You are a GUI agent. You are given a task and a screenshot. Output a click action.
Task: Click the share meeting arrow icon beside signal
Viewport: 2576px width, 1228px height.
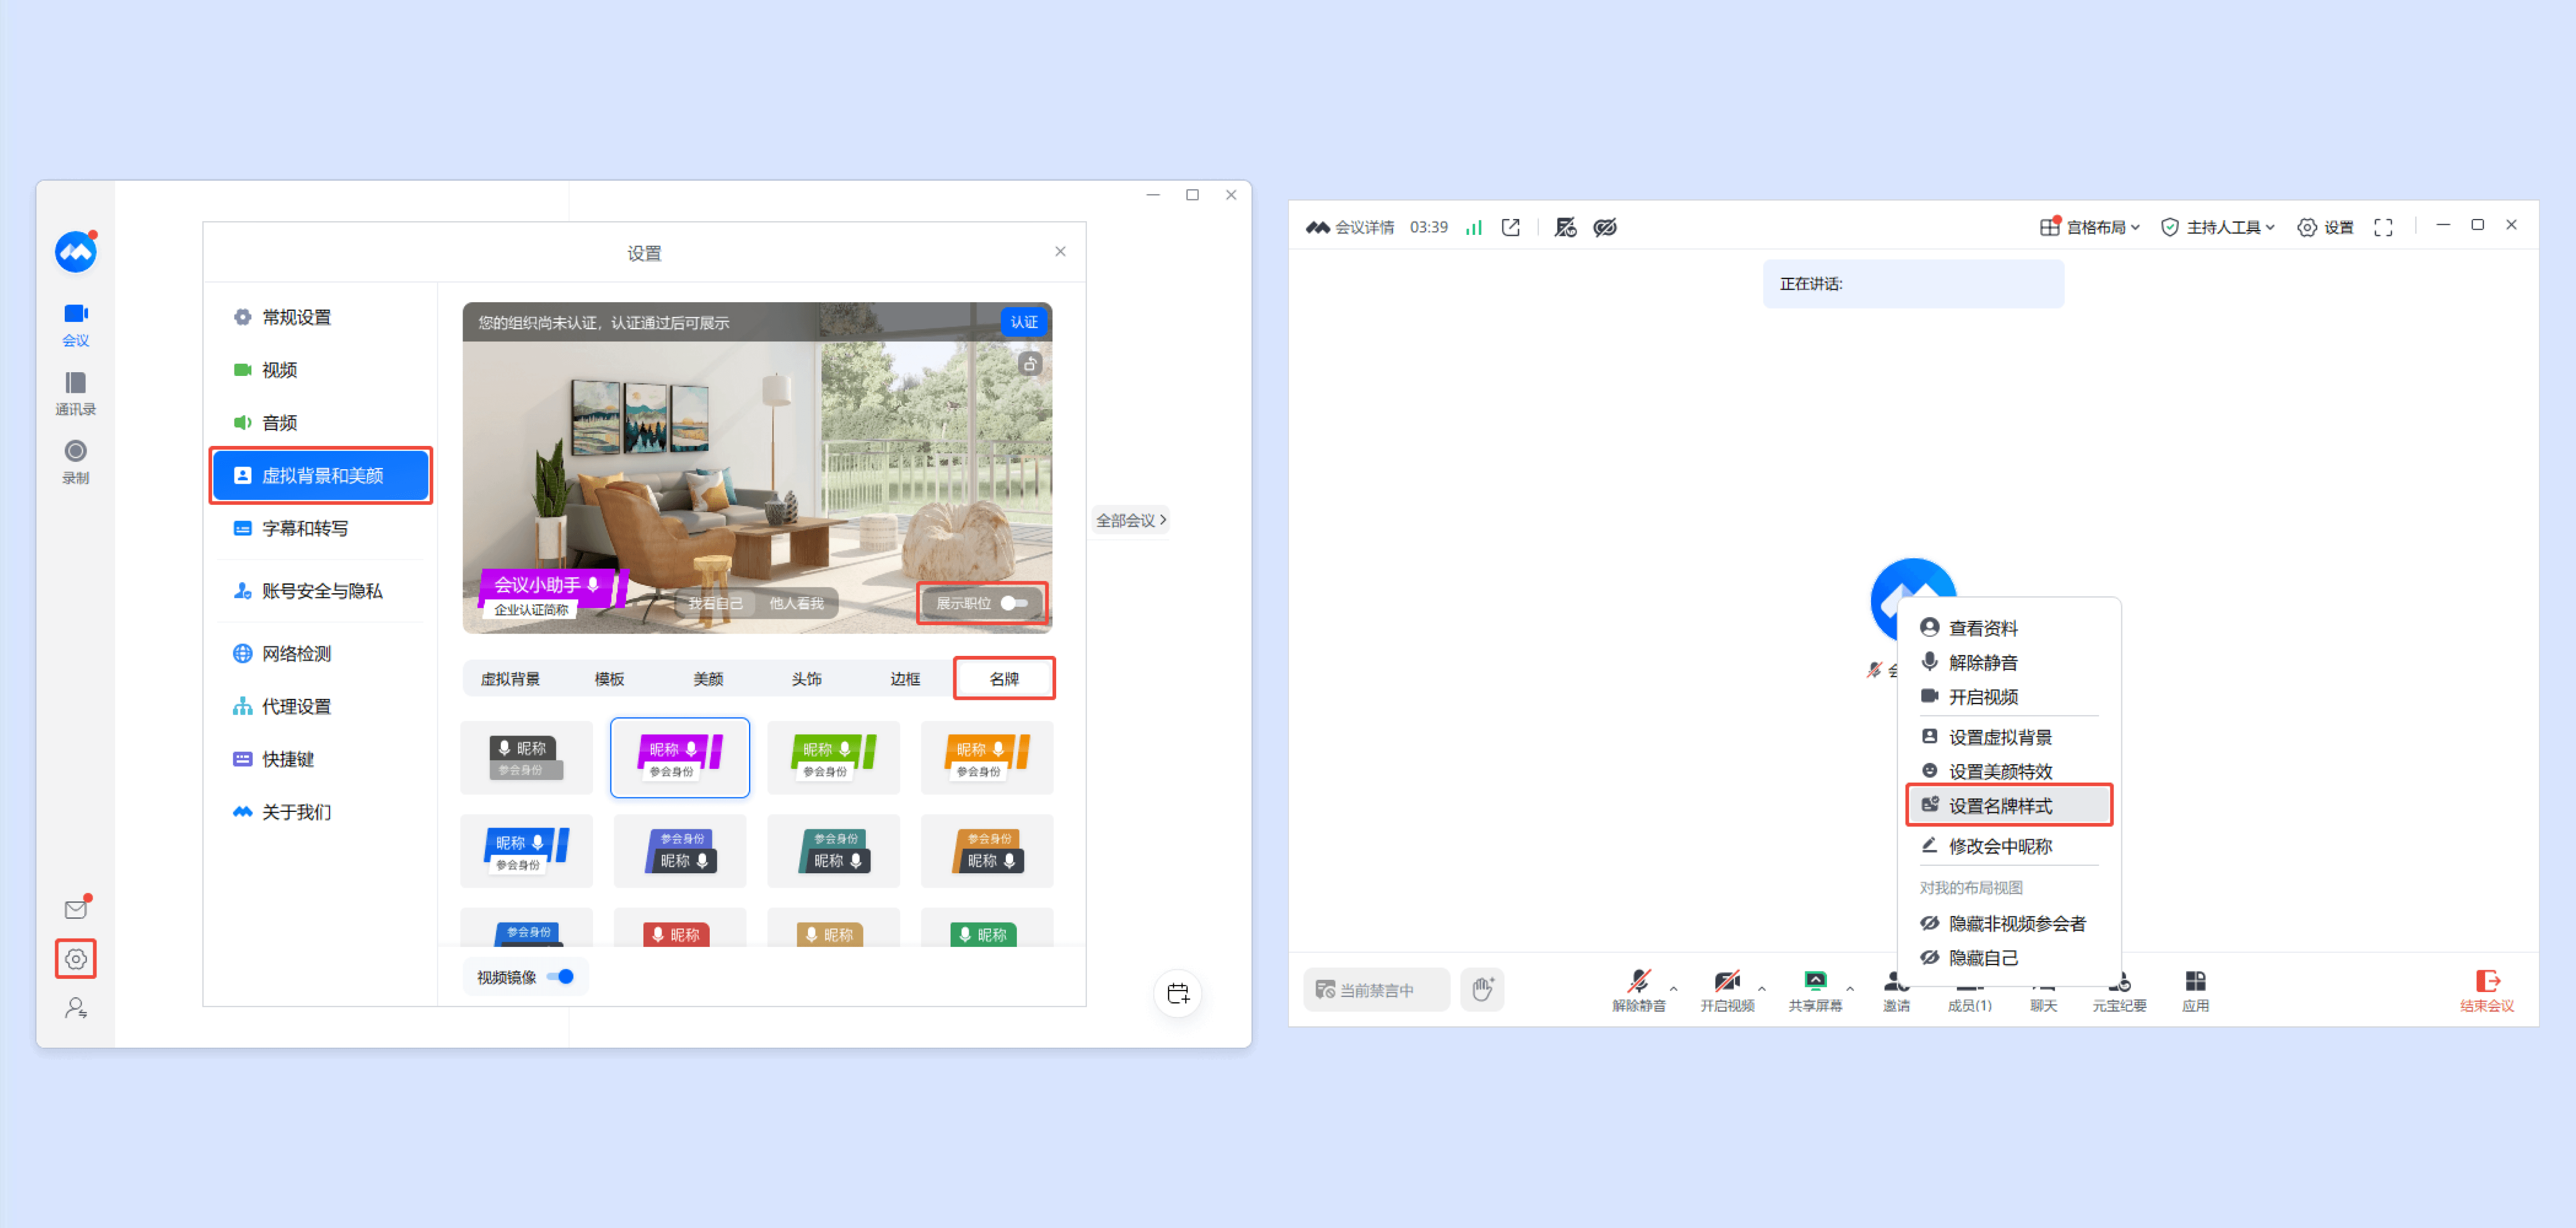click(1511, 228)
